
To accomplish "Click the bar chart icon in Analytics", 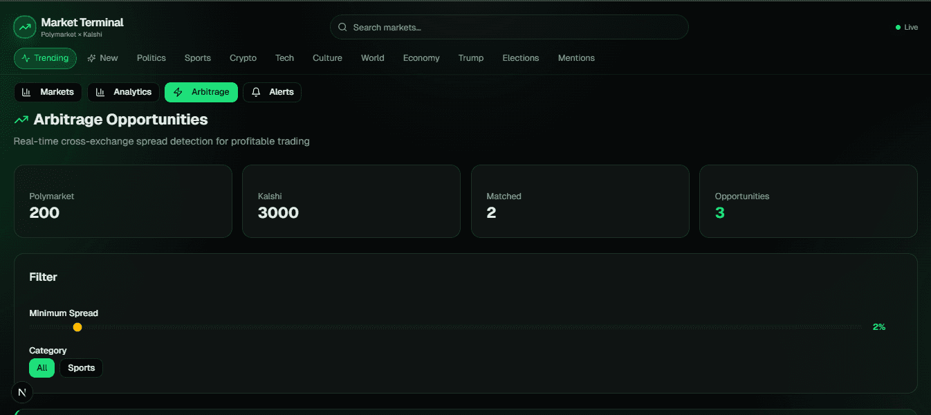I will point(100,92).
